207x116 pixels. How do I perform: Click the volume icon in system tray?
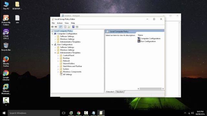pos(192,113)
